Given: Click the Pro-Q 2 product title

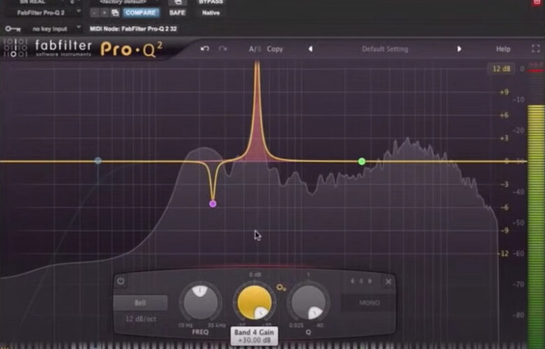Looking at the screenshot, I should point(132,49).
